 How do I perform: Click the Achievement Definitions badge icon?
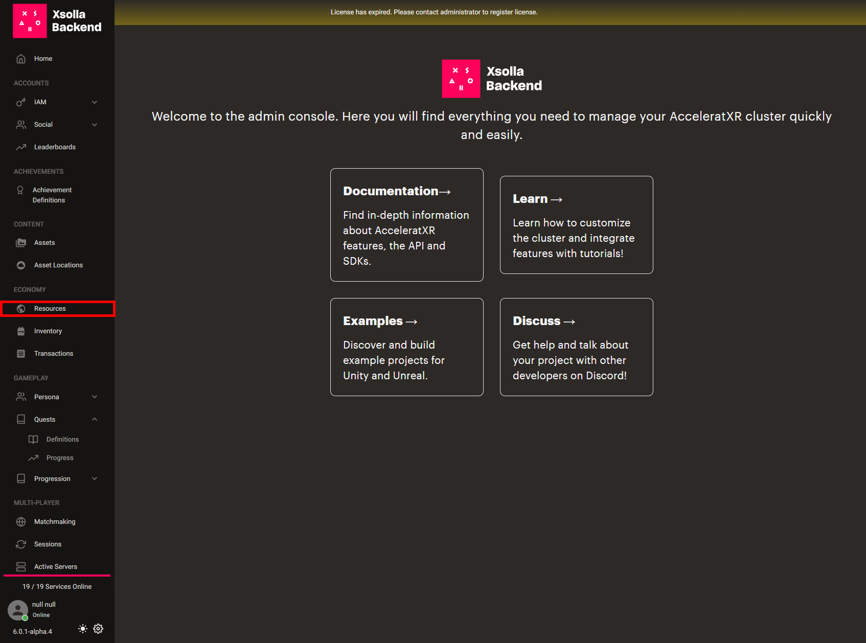tap(20, 190)
